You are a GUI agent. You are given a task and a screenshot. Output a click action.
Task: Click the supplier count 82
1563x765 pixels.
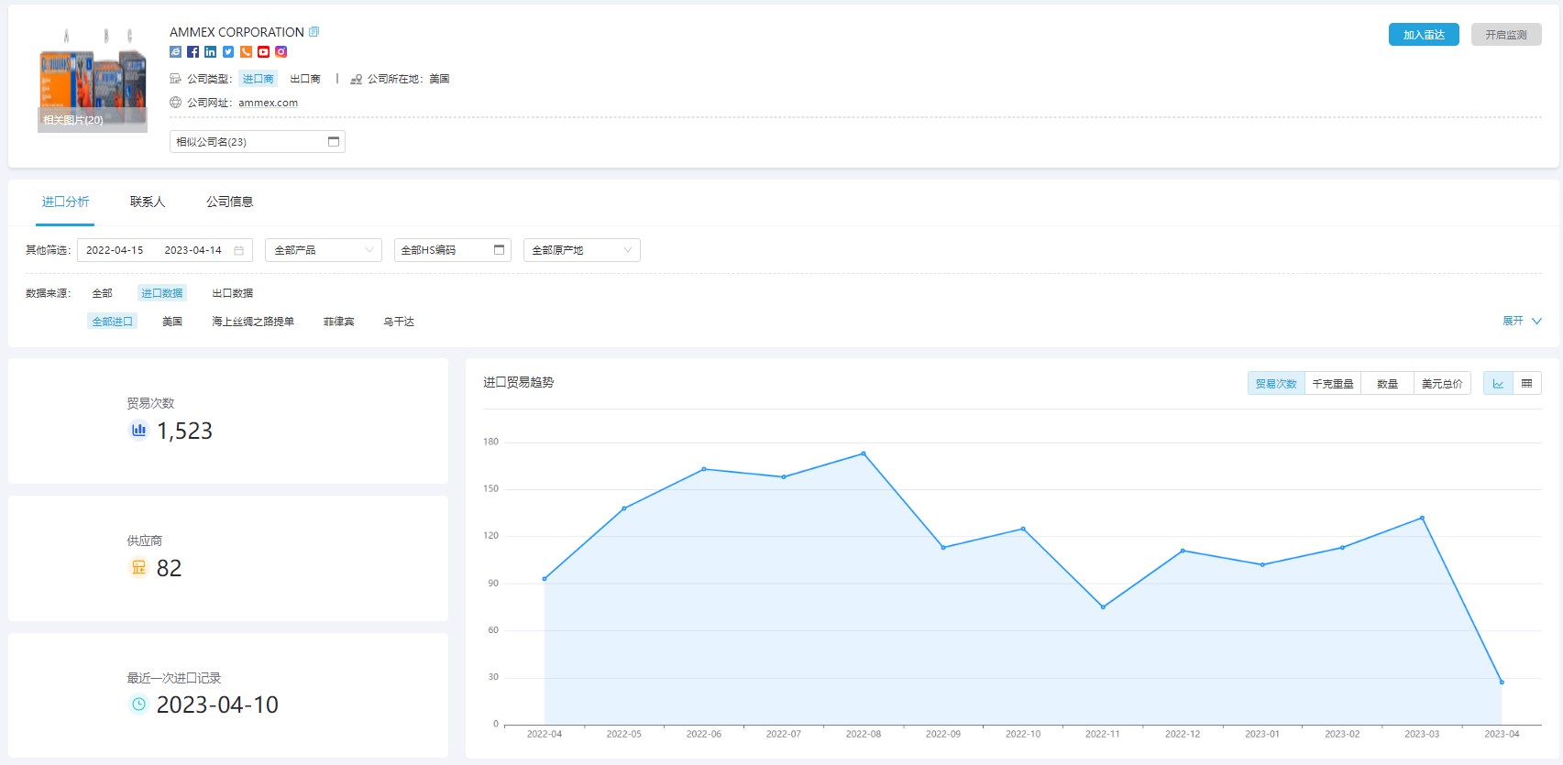[x=170, y=568]
